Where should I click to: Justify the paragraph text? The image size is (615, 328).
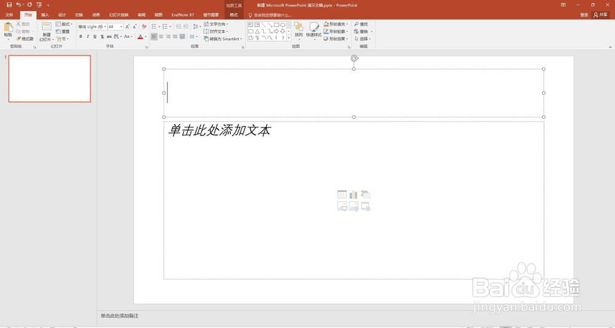175,36
